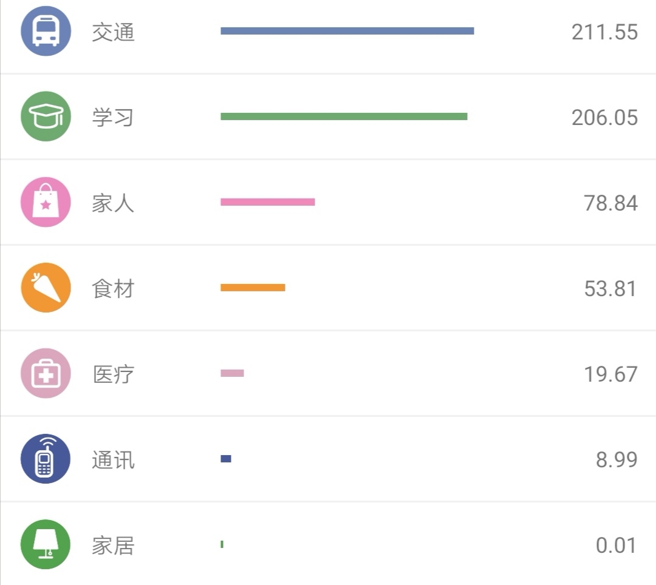Screen dimensions: 656x585
Task: Open the 交通 category label
Action: pos(114,32)
